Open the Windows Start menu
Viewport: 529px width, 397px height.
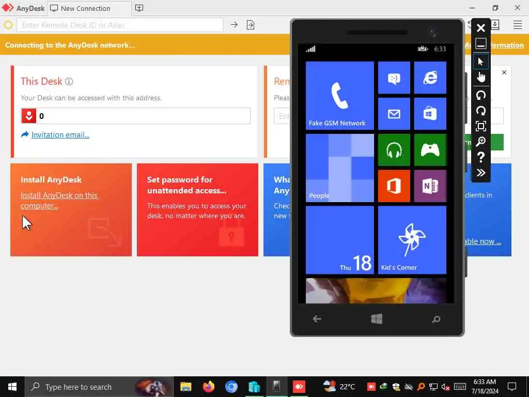12,387
